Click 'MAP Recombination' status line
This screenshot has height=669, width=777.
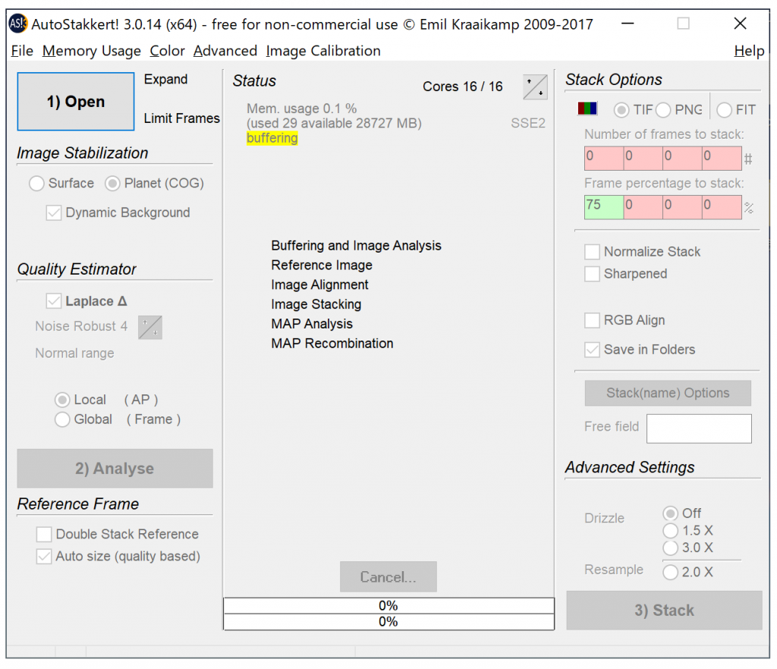click(x=332, y=343)
